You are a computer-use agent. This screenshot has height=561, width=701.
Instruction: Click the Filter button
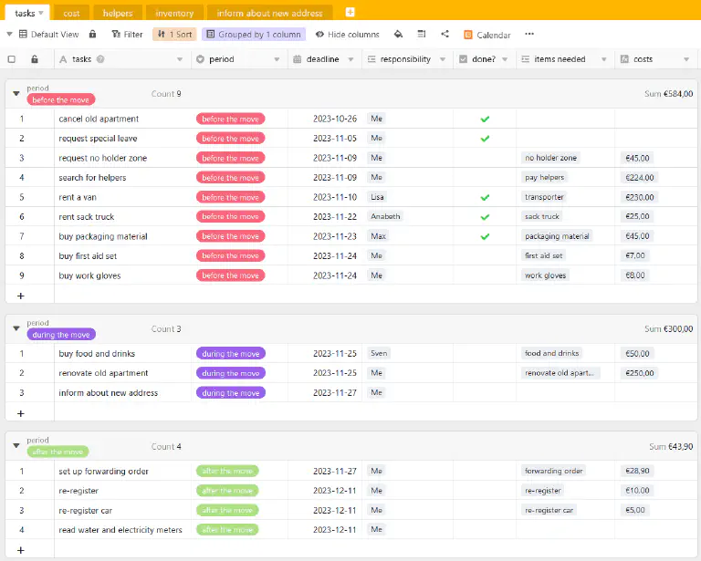[127, 35]
